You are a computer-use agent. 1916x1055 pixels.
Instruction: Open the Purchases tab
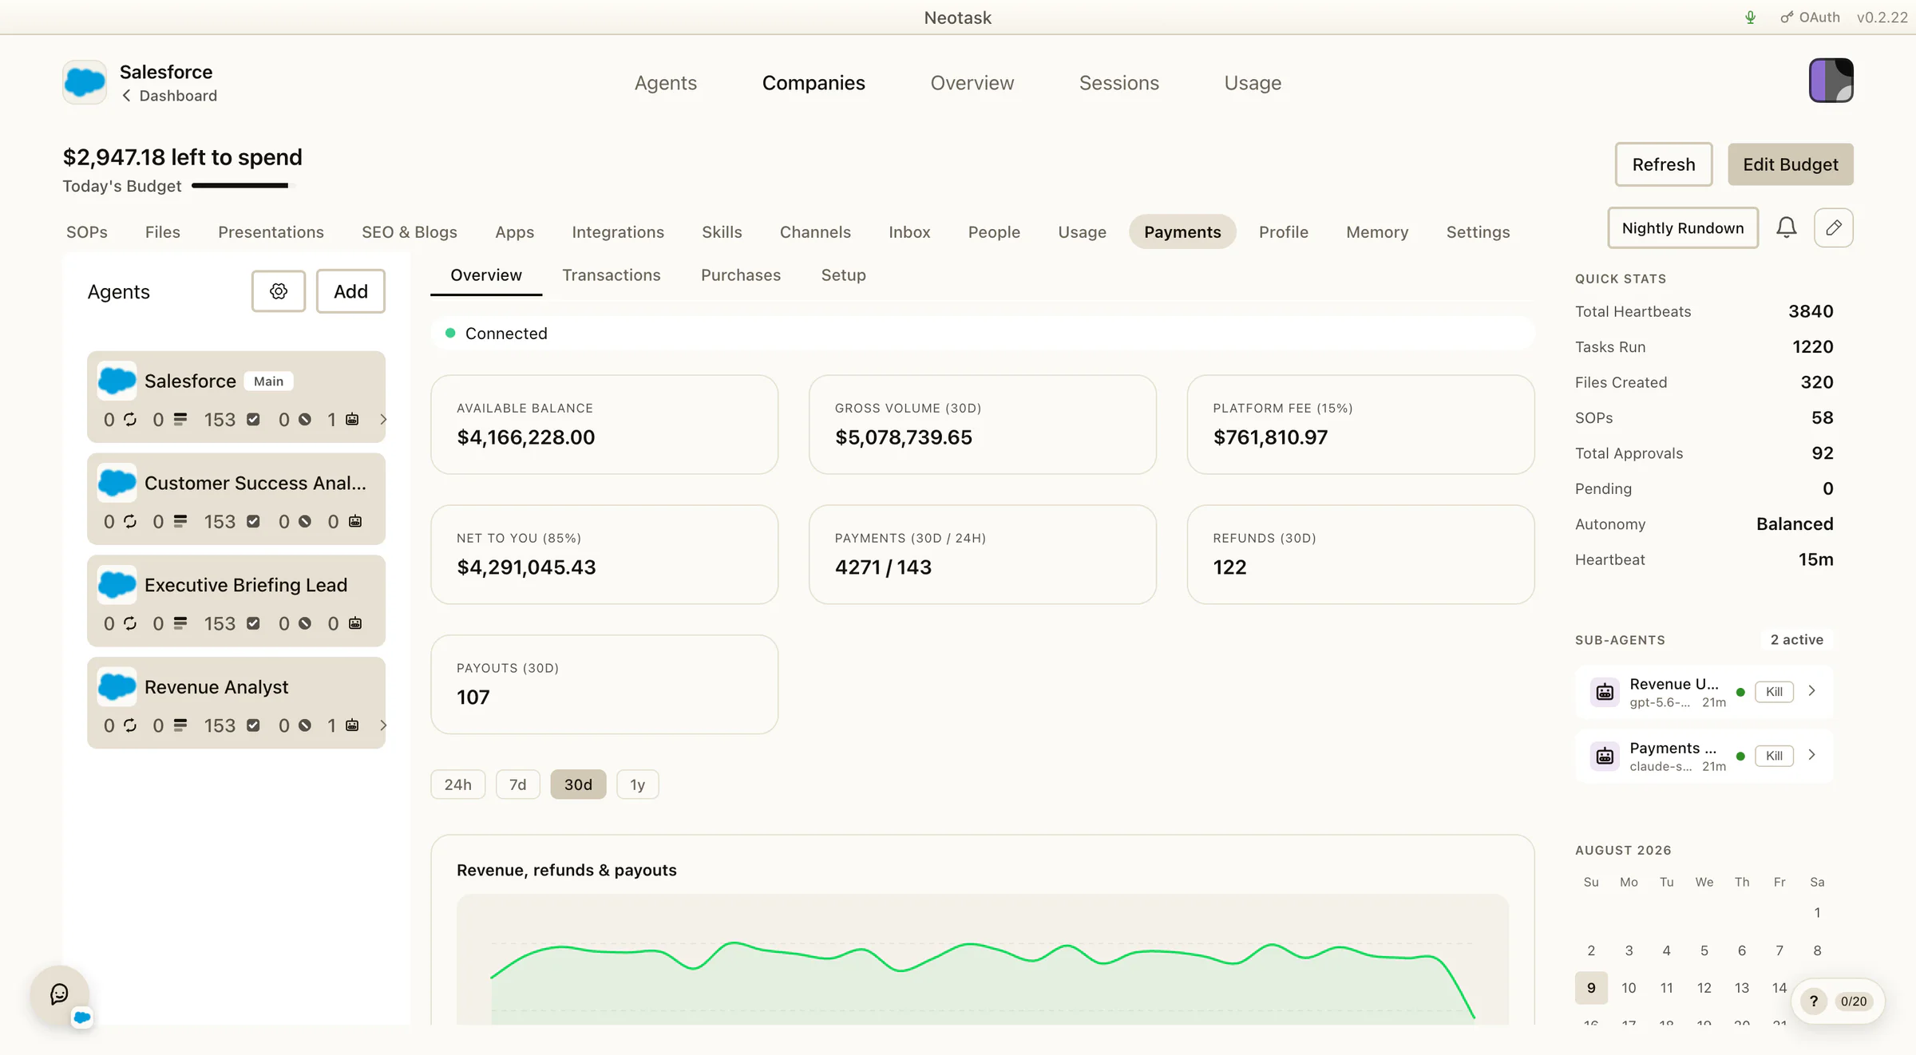click(741, 275)
